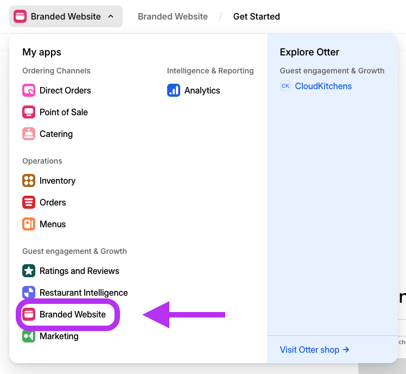Click the Inventory four-dot icon
Viewport: 406px width, 374px height.
coord(29,180)
